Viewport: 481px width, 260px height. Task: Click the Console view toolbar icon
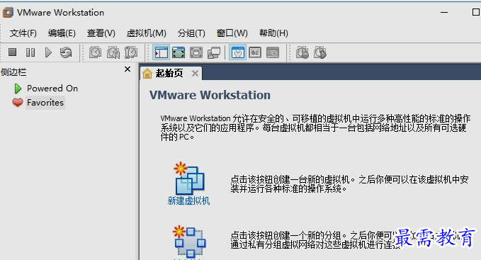click(x=273, y=52)
